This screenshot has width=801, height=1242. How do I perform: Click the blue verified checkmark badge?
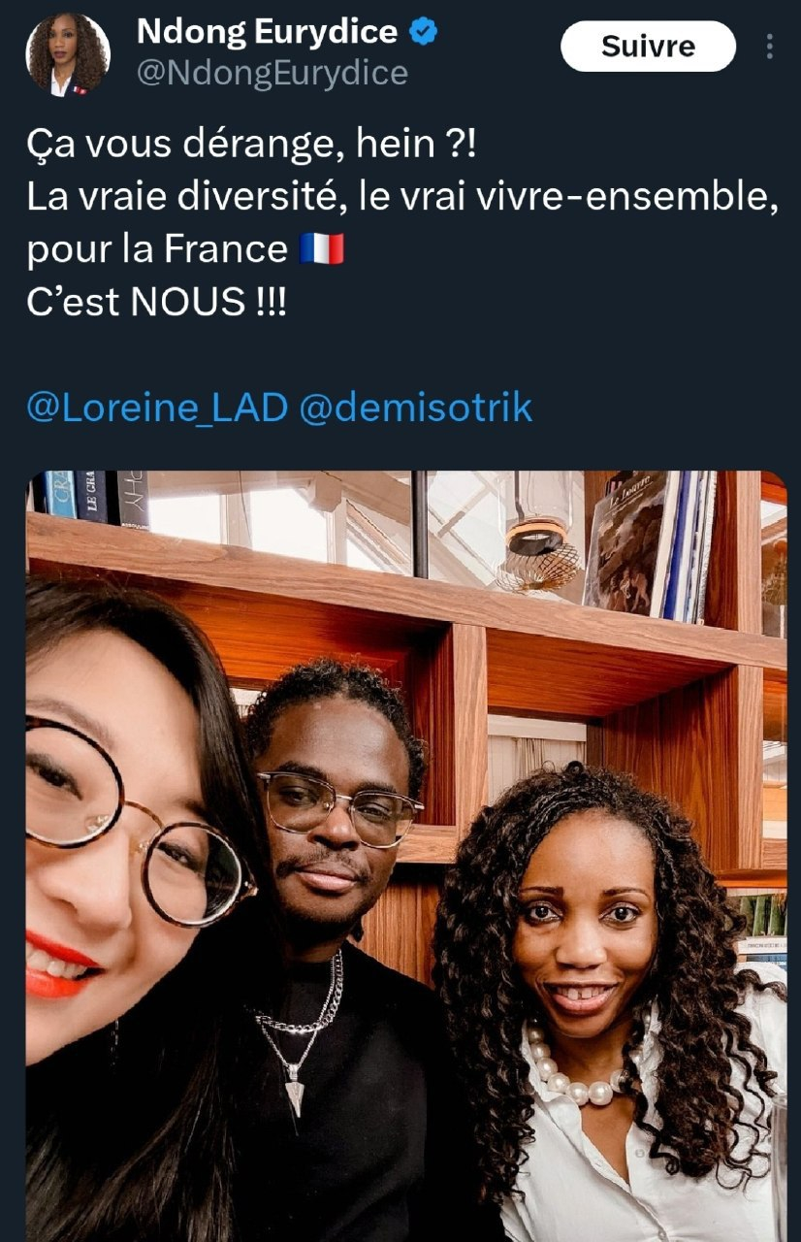coord(424,33)
